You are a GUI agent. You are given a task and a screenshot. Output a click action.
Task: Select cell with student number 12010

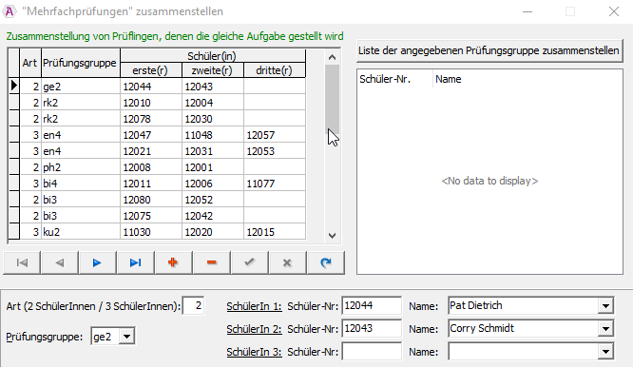(x=150, y=103)
